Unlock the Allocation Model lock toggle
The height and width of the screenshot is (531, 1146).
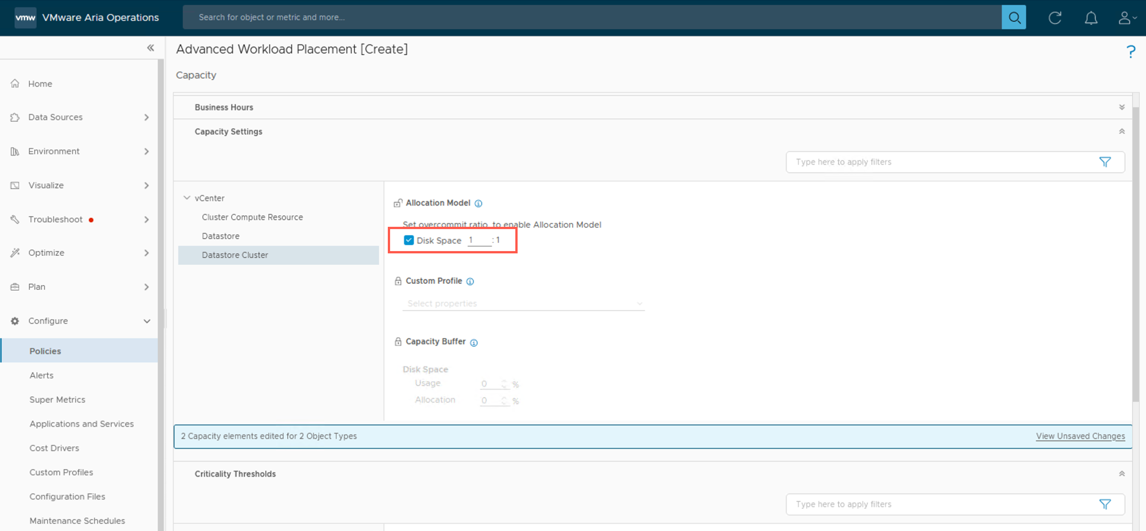398,203
